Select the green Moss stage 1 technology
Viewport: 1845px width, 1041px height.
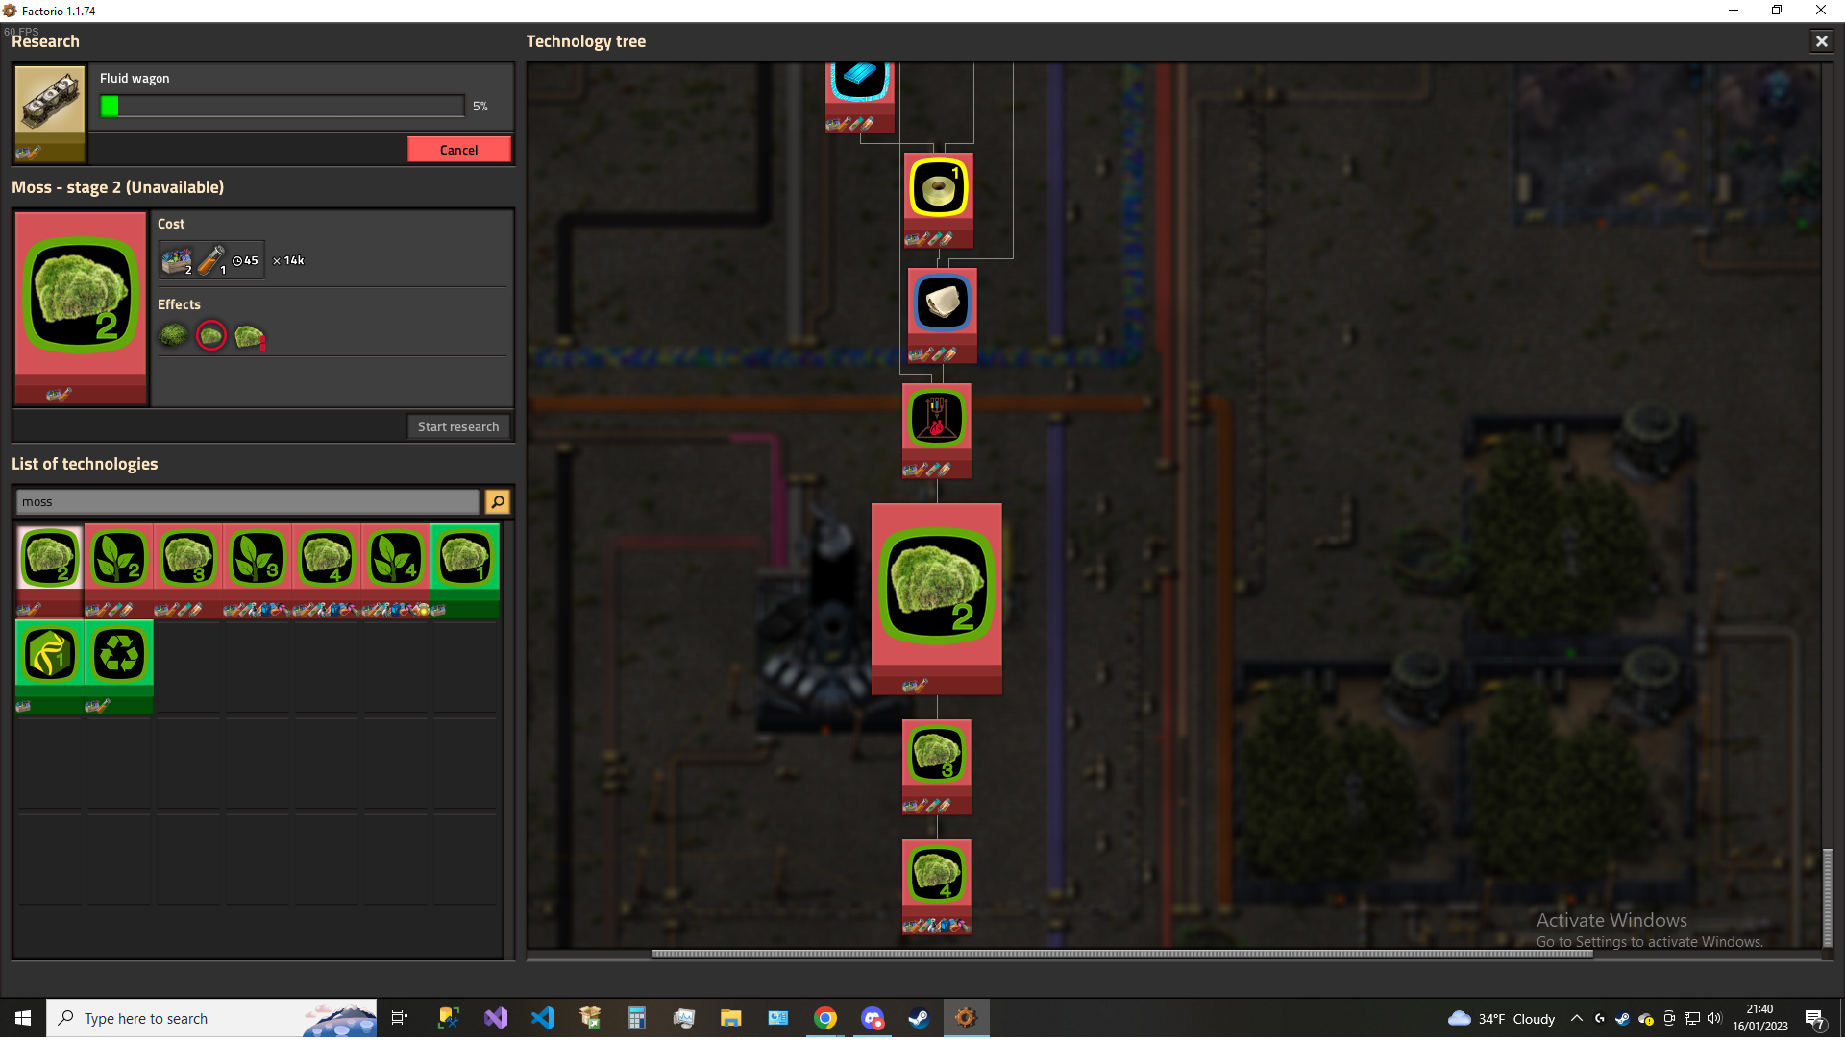click(465, 570)
